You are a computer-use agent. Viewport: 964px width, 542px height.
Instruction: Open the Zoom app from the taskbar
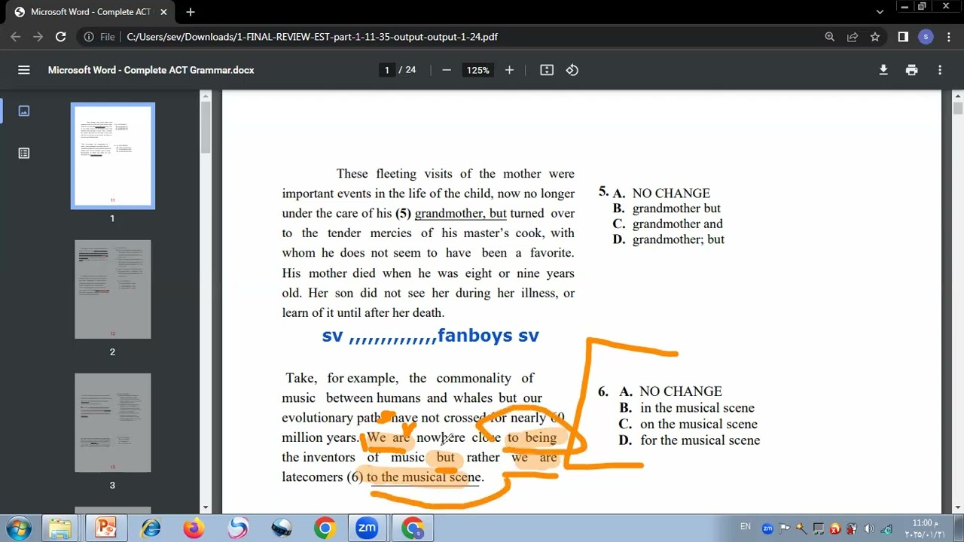point(367,528)
